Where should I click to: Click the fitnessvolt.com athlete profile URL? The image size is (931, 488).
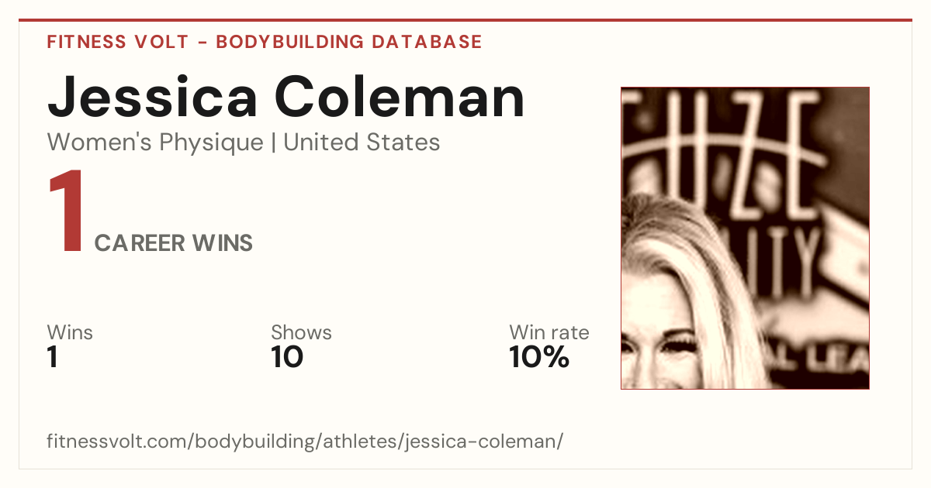click(x=305, y=442)
